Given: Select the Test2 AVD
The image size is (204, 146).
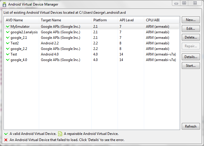Looking at the screenshot, I should [15, 43].
